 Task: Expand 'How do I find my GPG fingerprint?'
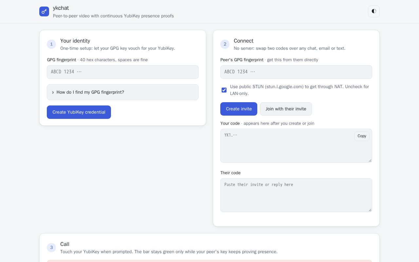tap(123, 92)
